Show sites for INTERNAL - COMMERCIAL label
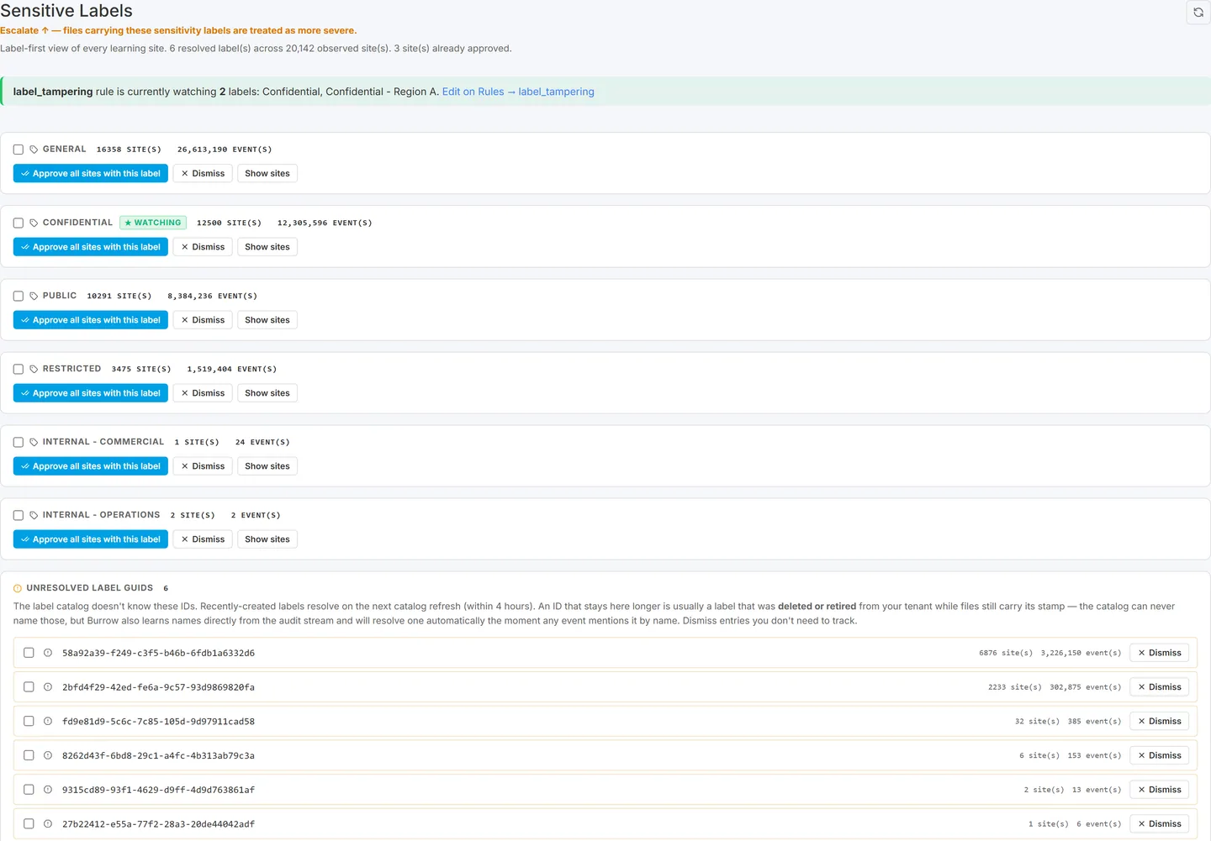The image size is (1211, 841). click(x=267, y=466)
